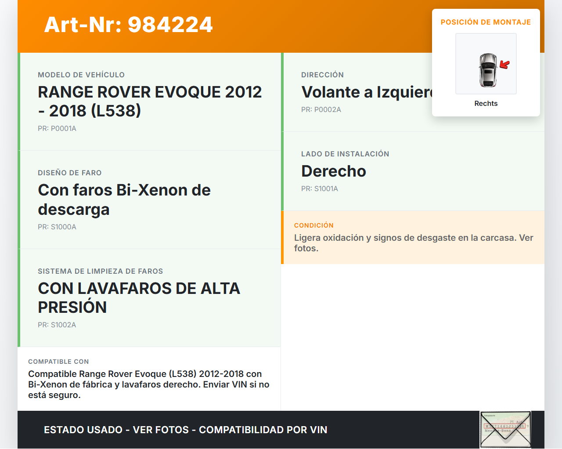This screenshot has width=562, height=449.
Task: Click 'POSICIÓN DE MONTAJE' heading
Action: pos(486,22)
